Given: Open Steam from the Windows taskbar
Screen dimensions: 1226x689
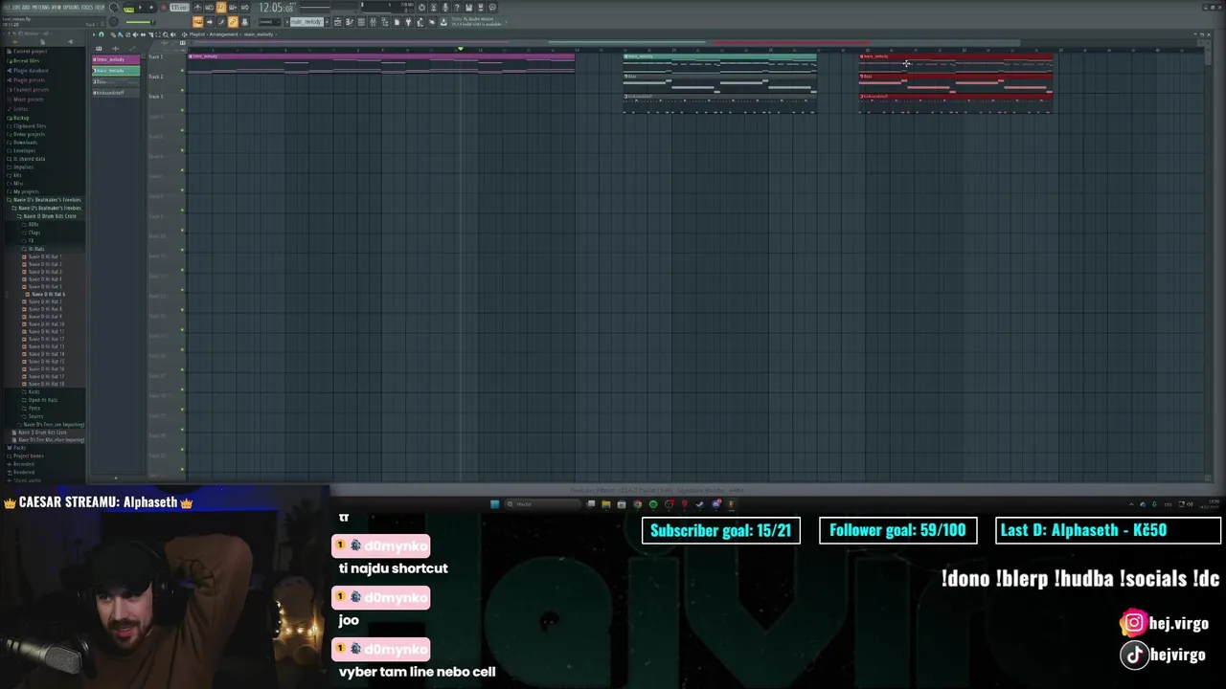Looking at the screenshot, I should tap(699, 504).
